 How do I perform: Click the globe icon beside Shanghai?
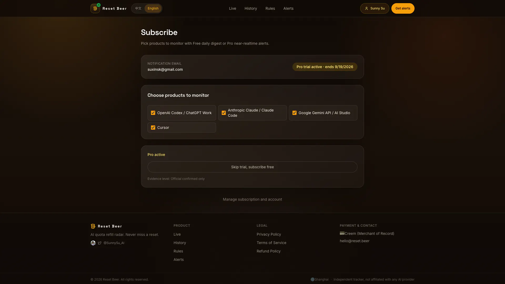(312, 280)
